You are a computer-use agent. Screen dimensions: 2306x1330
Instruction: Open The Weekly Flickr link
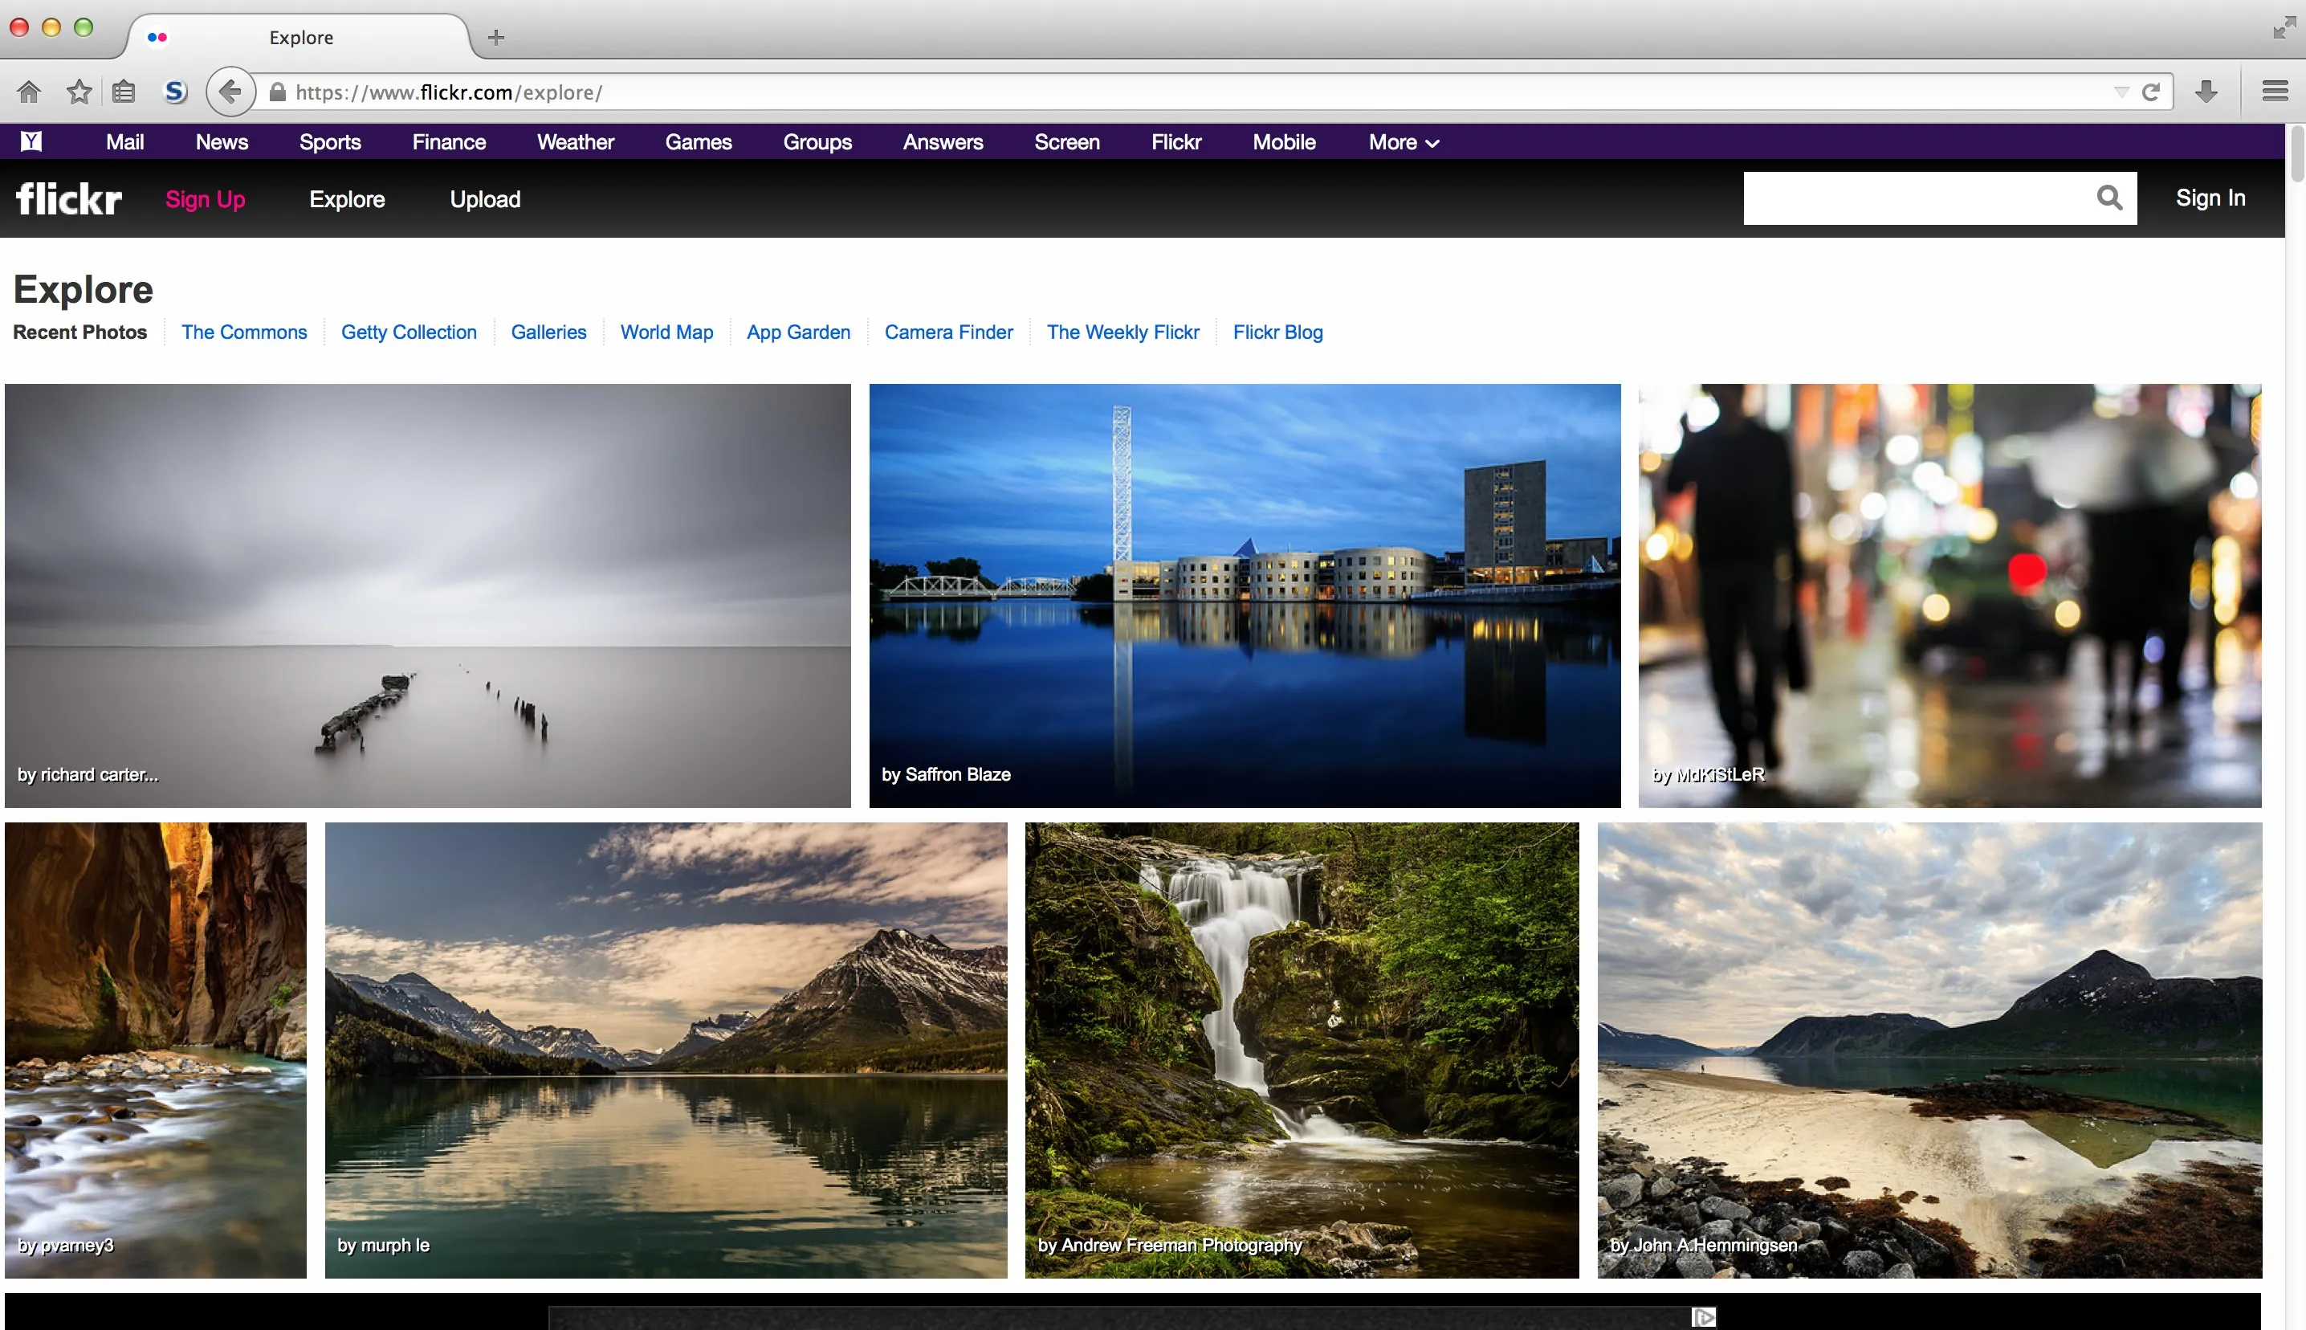(x=1122, y=332)
